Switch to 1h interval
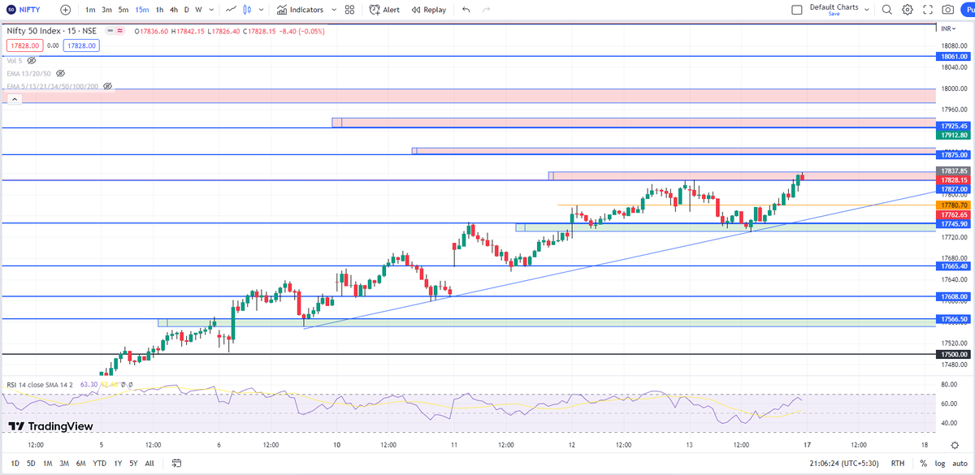The image size is (975, 475). pos(159,10)
